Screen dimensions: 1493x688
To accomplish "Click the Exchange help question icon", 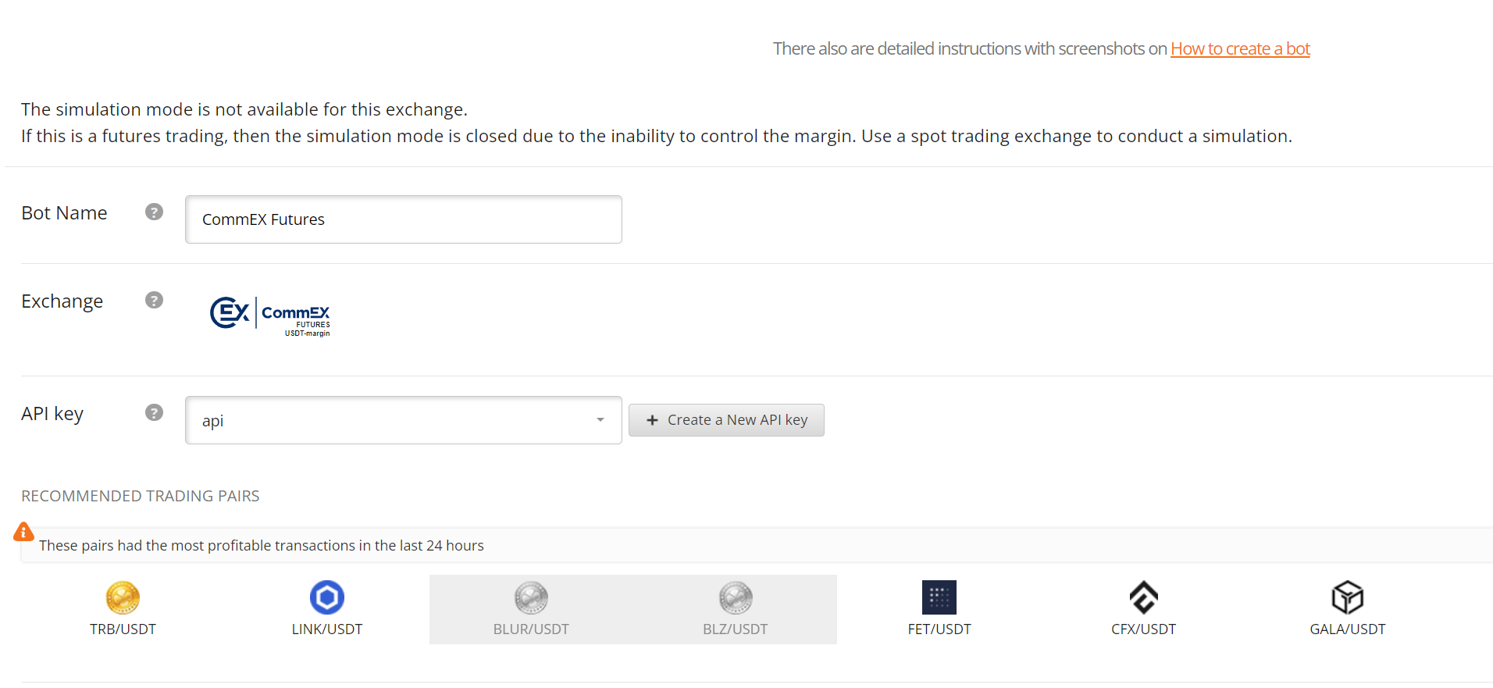I will (x=155, y=300).
